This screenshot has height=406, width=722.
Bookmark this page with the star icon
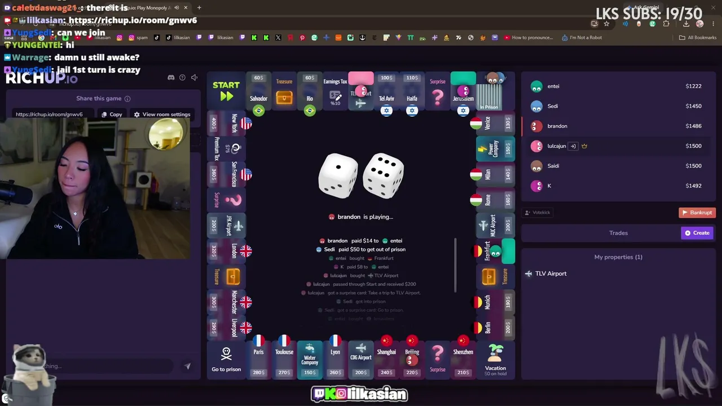pos(606,24)
